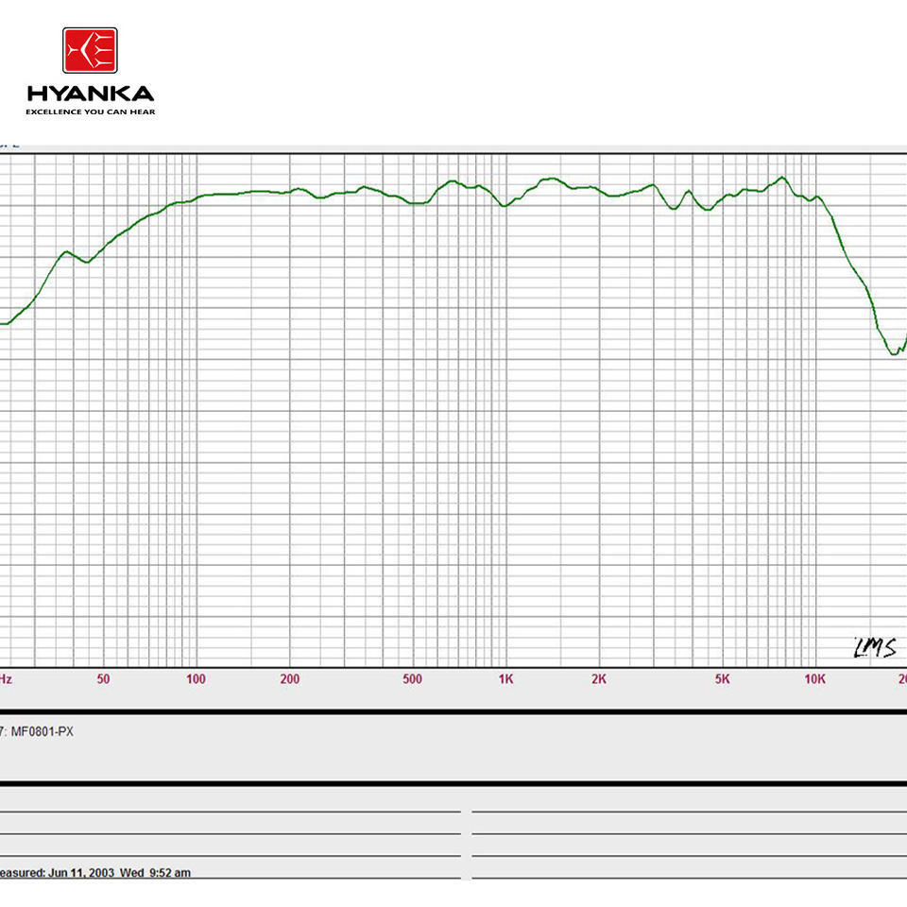The width and height of the screenshot is (907, 907).
Task: Click the 2K frequency axis label
Action: tap(599, 679)
